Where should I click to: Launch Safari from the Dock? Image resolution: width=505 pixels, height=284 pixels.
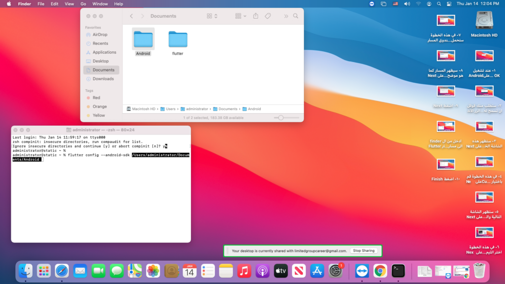coord(62,271)
